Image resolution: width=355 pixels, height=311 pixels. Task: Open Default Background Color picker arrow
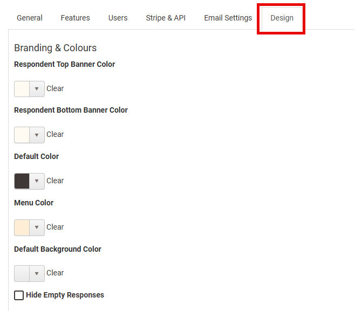37,273
